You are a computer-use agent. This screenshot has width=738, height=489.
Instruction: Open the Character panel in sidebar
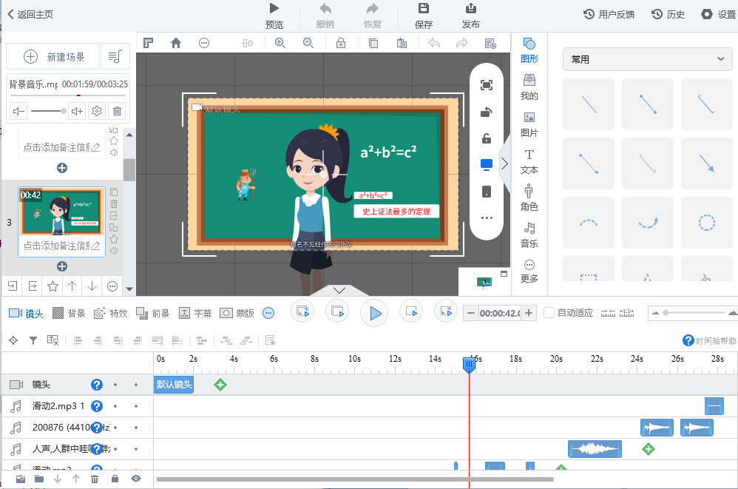[x=529, y=197]
